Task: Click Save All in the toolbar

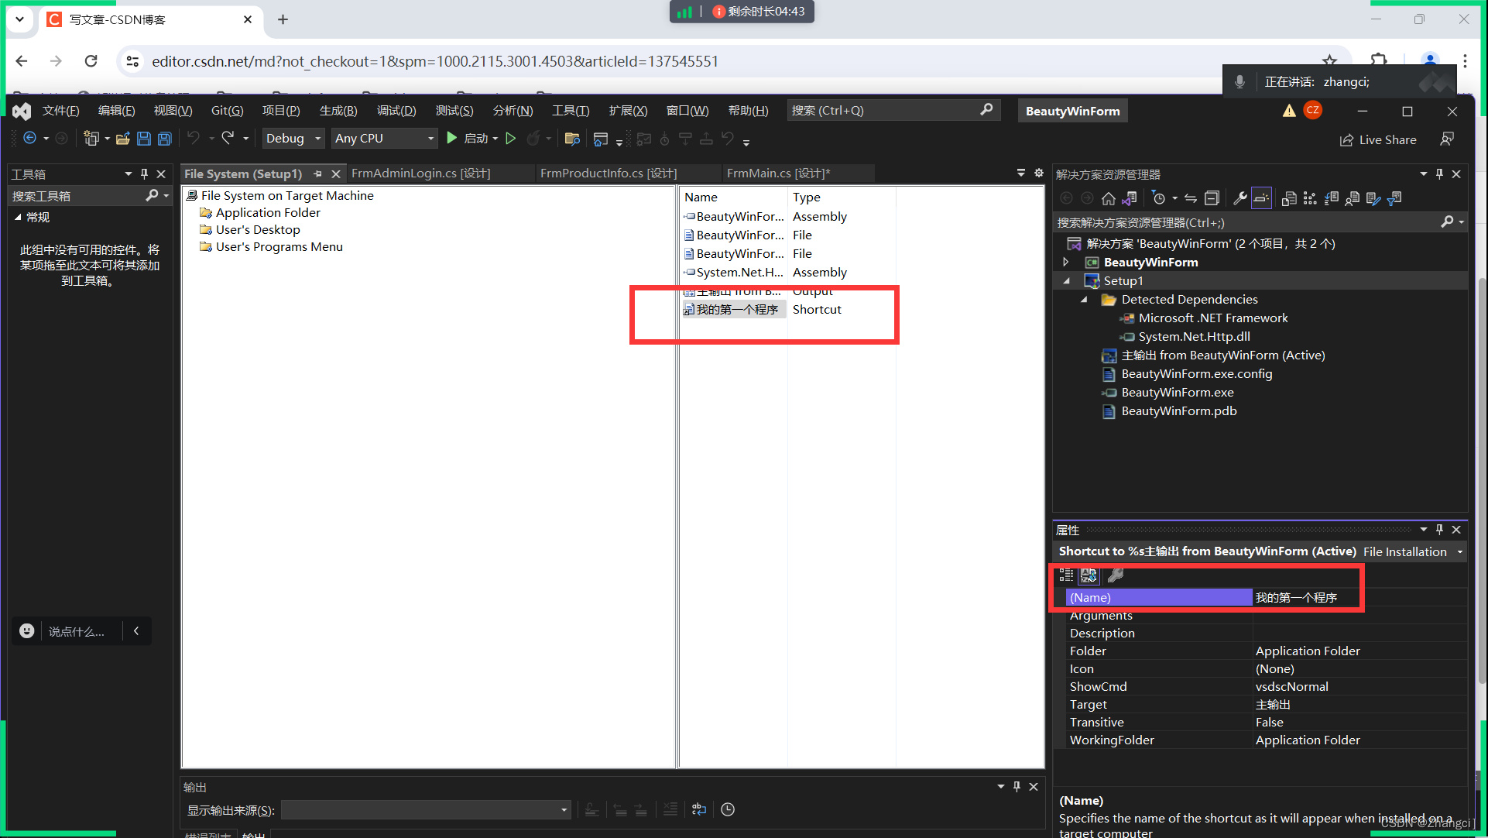Action: click(x=165, y=139)
